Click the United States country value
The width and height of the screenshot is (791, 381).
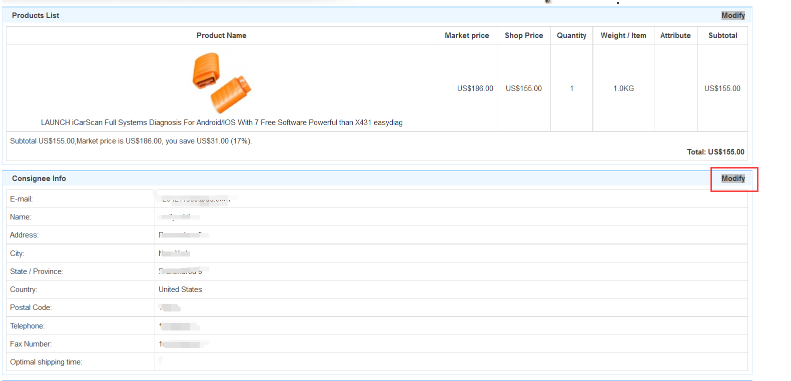[x=180, y=289]
